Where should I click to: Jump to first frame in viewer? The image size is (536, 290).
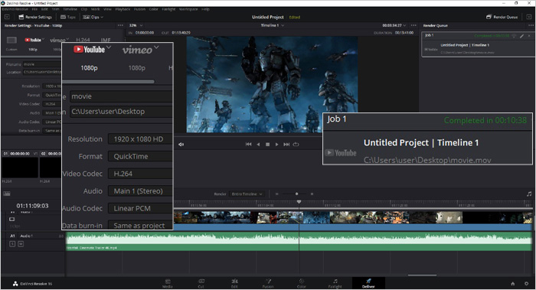pyautogui.click(x=249, y=145)
